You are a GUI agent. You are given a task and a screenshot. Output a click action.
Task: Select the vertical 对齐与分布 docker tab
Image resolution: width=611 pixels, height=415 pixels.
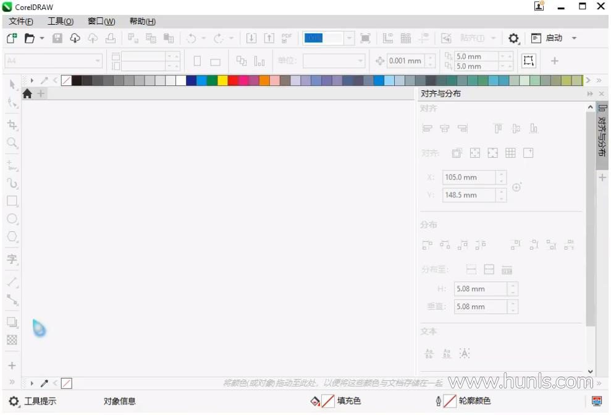click(x=602, y=135)
